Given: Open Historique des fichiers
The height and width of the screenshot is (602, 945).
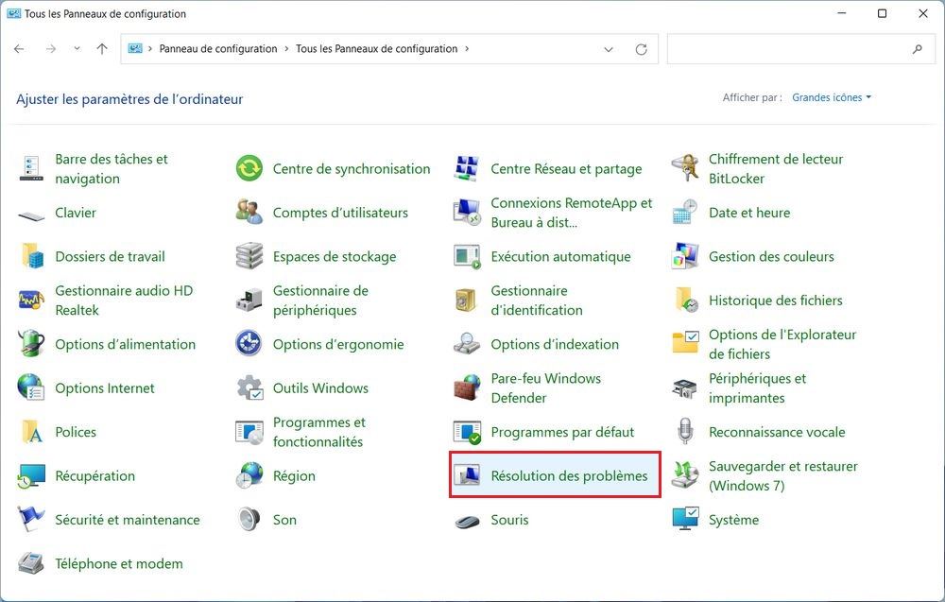Looking at the screenshot, I should pos(775,300).
